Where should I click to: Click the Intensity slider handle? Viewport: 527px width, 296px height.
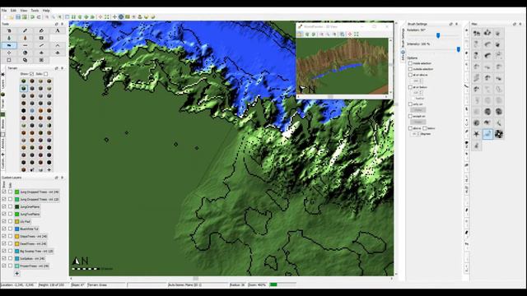pyautogui.click(x=459, y=49)
